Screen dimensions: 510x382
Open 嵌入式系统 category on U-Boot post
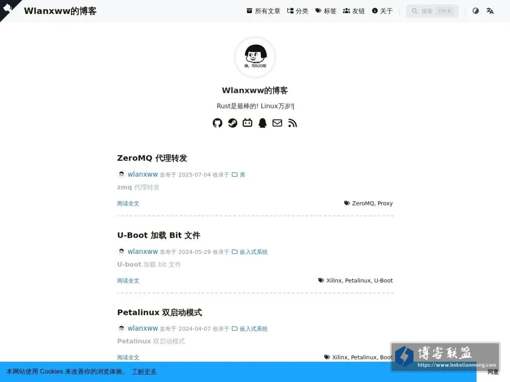(249, 252)
